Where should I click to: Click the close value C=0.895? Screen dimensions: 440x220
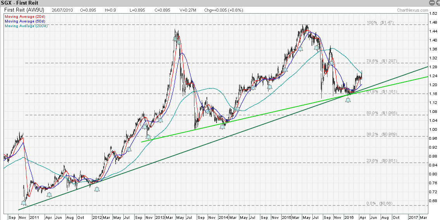tap(163, 10)
